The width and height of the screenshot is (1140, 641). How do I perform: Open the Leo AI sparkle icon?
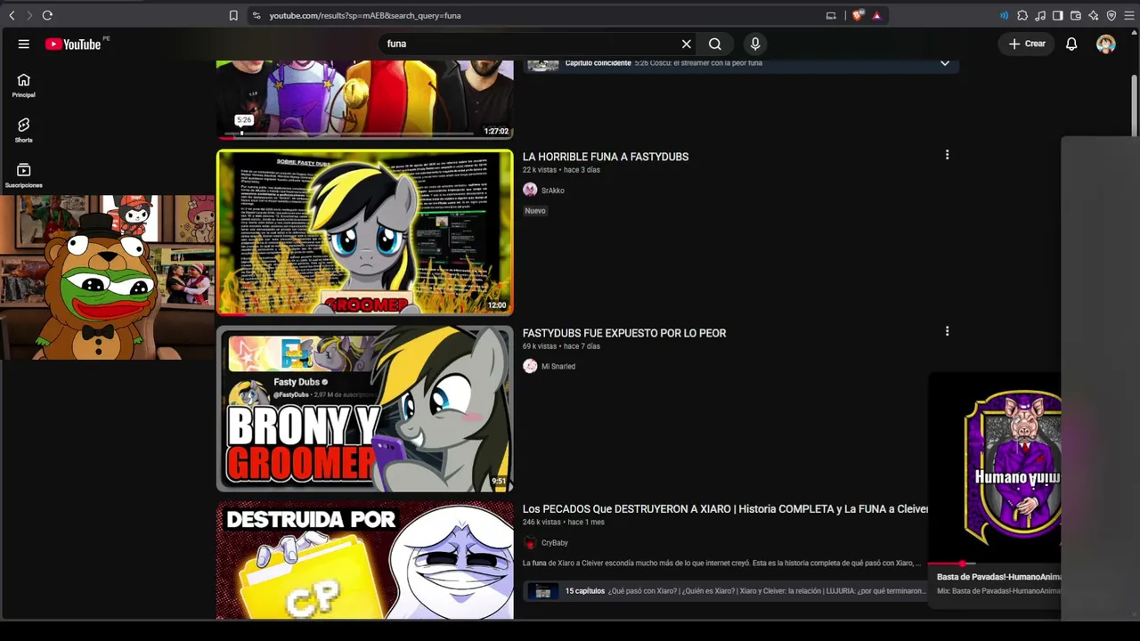pyautogui.click(x=1094, y=15)
